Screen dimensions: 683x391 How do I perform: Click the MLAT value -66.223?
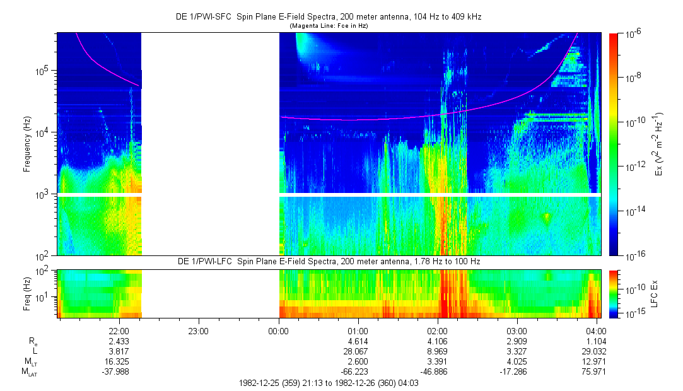pos(358,372)
